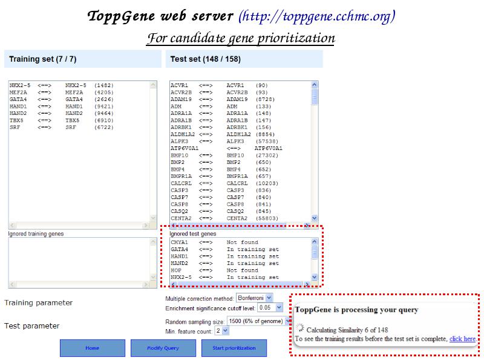This screenshot has height=363, width=484.
Task: Select the ATP6V0A1 row in Test set
Action: click(226, 148)
